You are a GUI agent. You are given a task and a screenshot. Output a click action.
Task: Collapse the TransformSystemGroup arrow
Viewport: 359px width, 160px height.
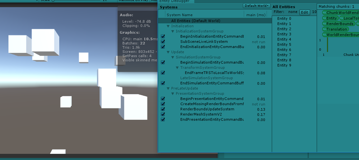[x=177, y=68]
